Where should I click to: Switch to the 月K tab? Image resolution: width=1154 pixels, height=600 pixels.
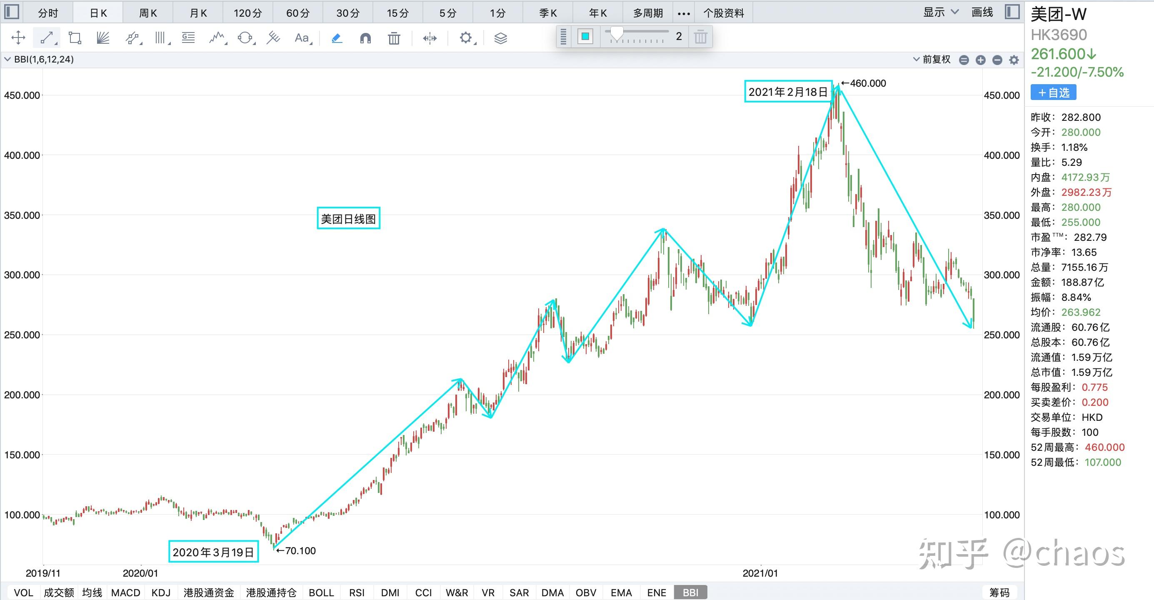(x=198, y=12)
